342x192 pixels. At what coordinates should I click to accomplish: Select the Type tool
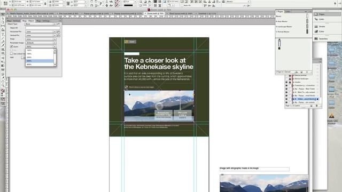tap(3, 34)
